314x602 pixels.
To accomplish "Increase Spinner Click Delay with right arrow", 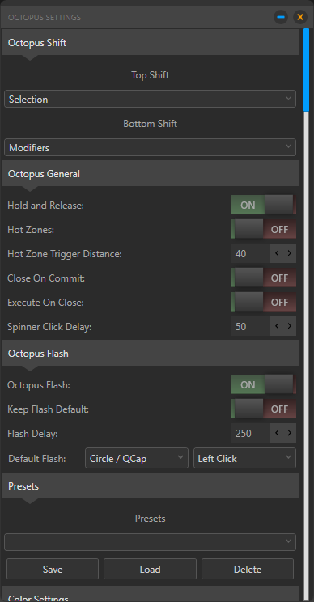I will pos(290,326).
